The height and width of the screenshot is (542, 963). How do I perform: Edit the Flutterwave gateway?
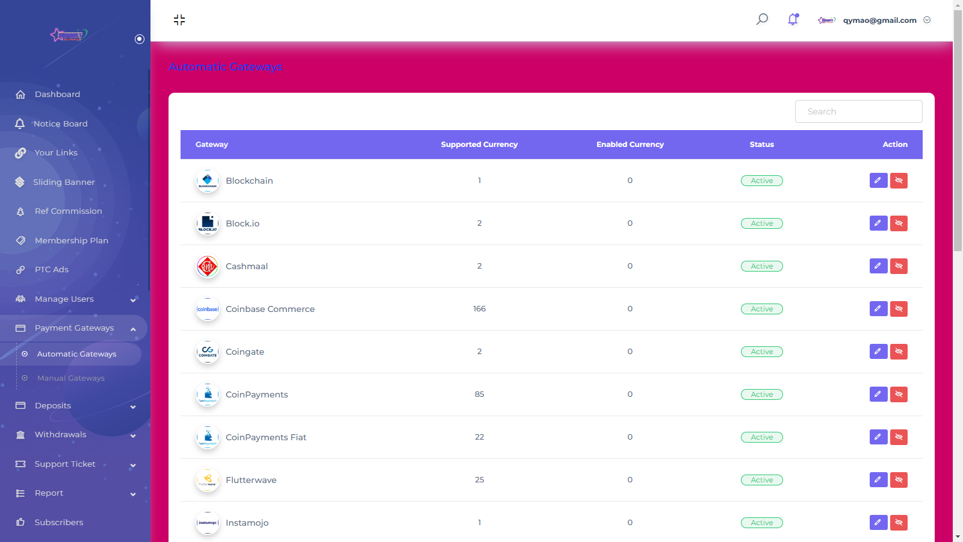pos(878,480)
